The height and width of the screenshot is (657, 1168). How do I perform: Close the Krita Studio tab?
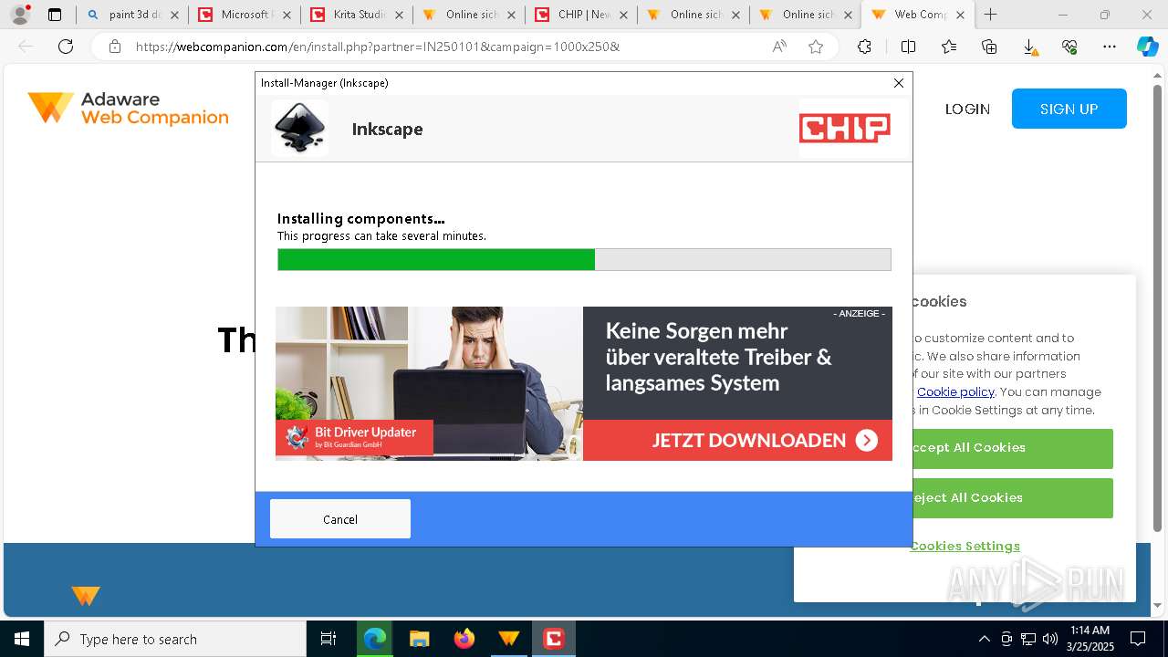[x=399, y=15]
